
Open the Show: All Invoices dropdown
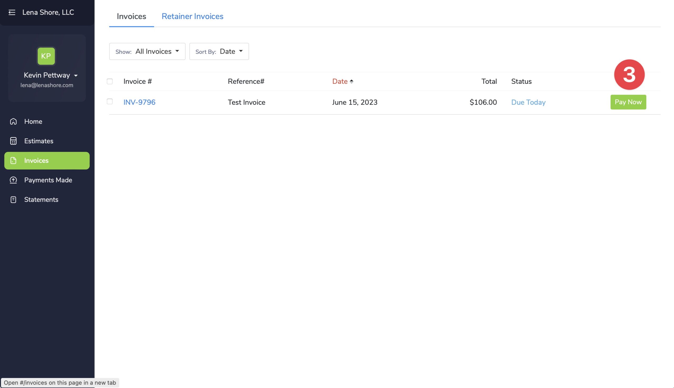147,51
